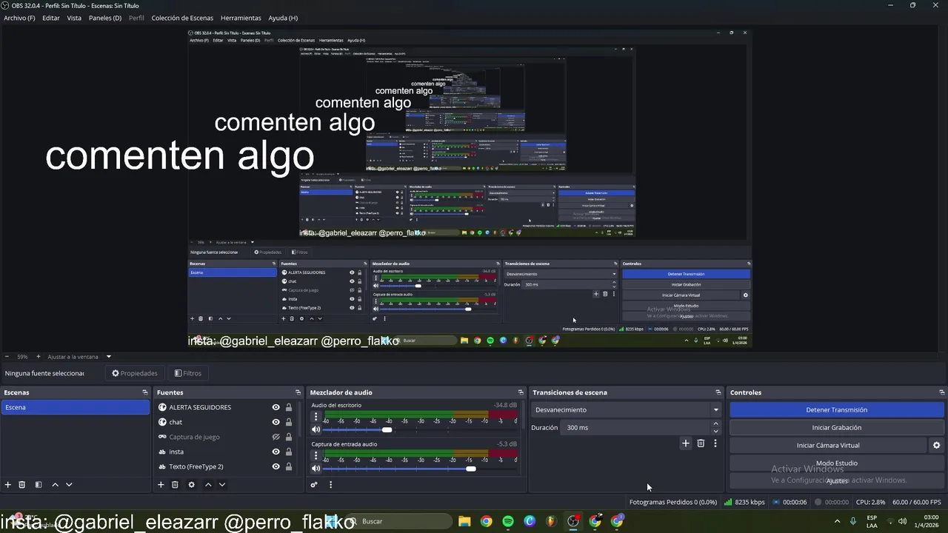Zoom out the preview with minus icon

(7, 357)
